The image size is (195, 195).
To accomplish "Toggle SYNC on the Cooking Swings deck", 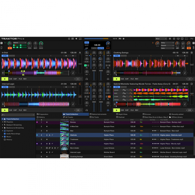I will pos(116,56).
